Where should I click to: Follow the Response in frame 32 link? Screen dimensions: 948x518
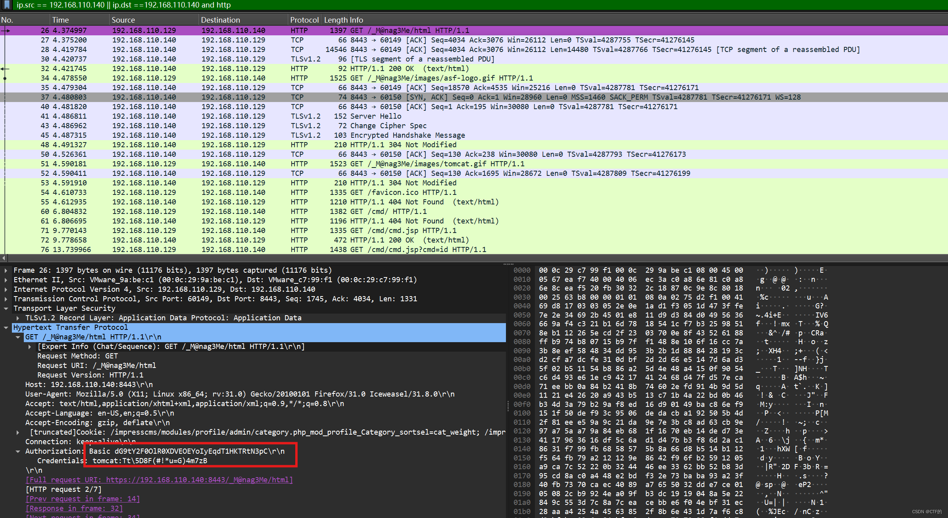click(x=74, y=508)
